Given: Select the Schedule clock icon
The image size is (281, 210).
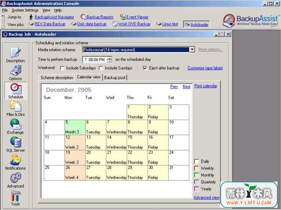Looking at the screenshot, I should click(16, 88).
